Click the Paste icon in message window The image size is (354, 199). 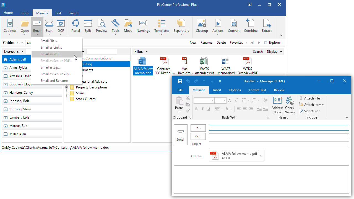179,101
